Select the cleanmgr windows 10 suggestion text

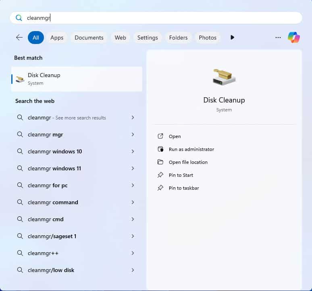[55, 152]
